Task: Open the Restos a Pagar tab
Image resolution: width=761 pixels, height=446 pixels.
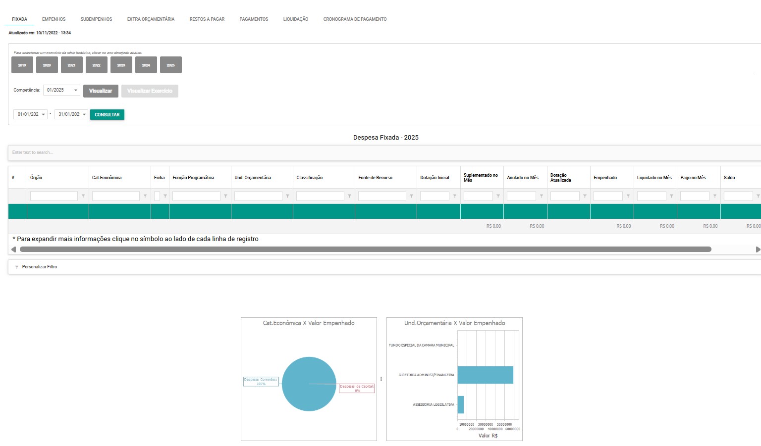Action: (x=207, y=19)
